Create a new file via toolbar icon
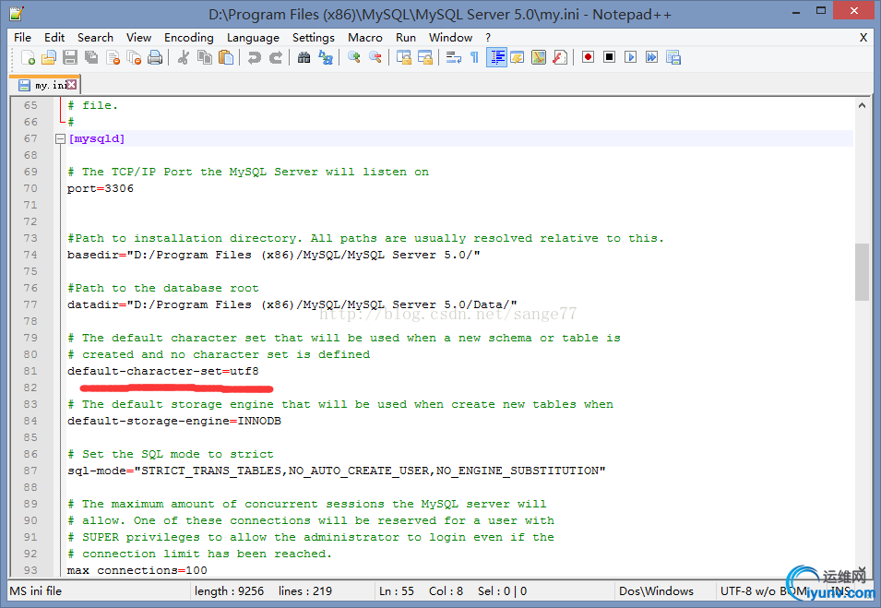Screen dimensions: 881x608 [28, 57]
